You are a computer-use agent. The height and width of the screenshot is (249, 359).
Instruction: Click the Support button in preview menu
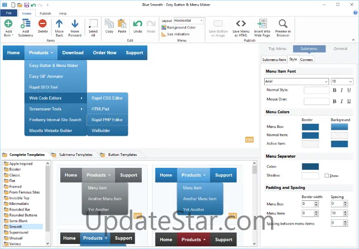point(134,53)
